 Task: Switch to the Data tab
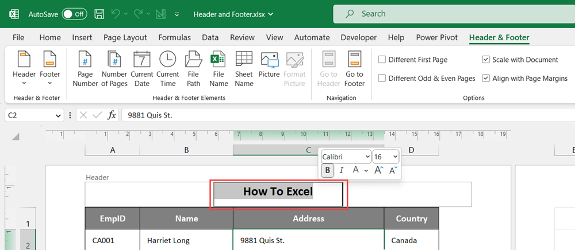click(x=210, y=37)
